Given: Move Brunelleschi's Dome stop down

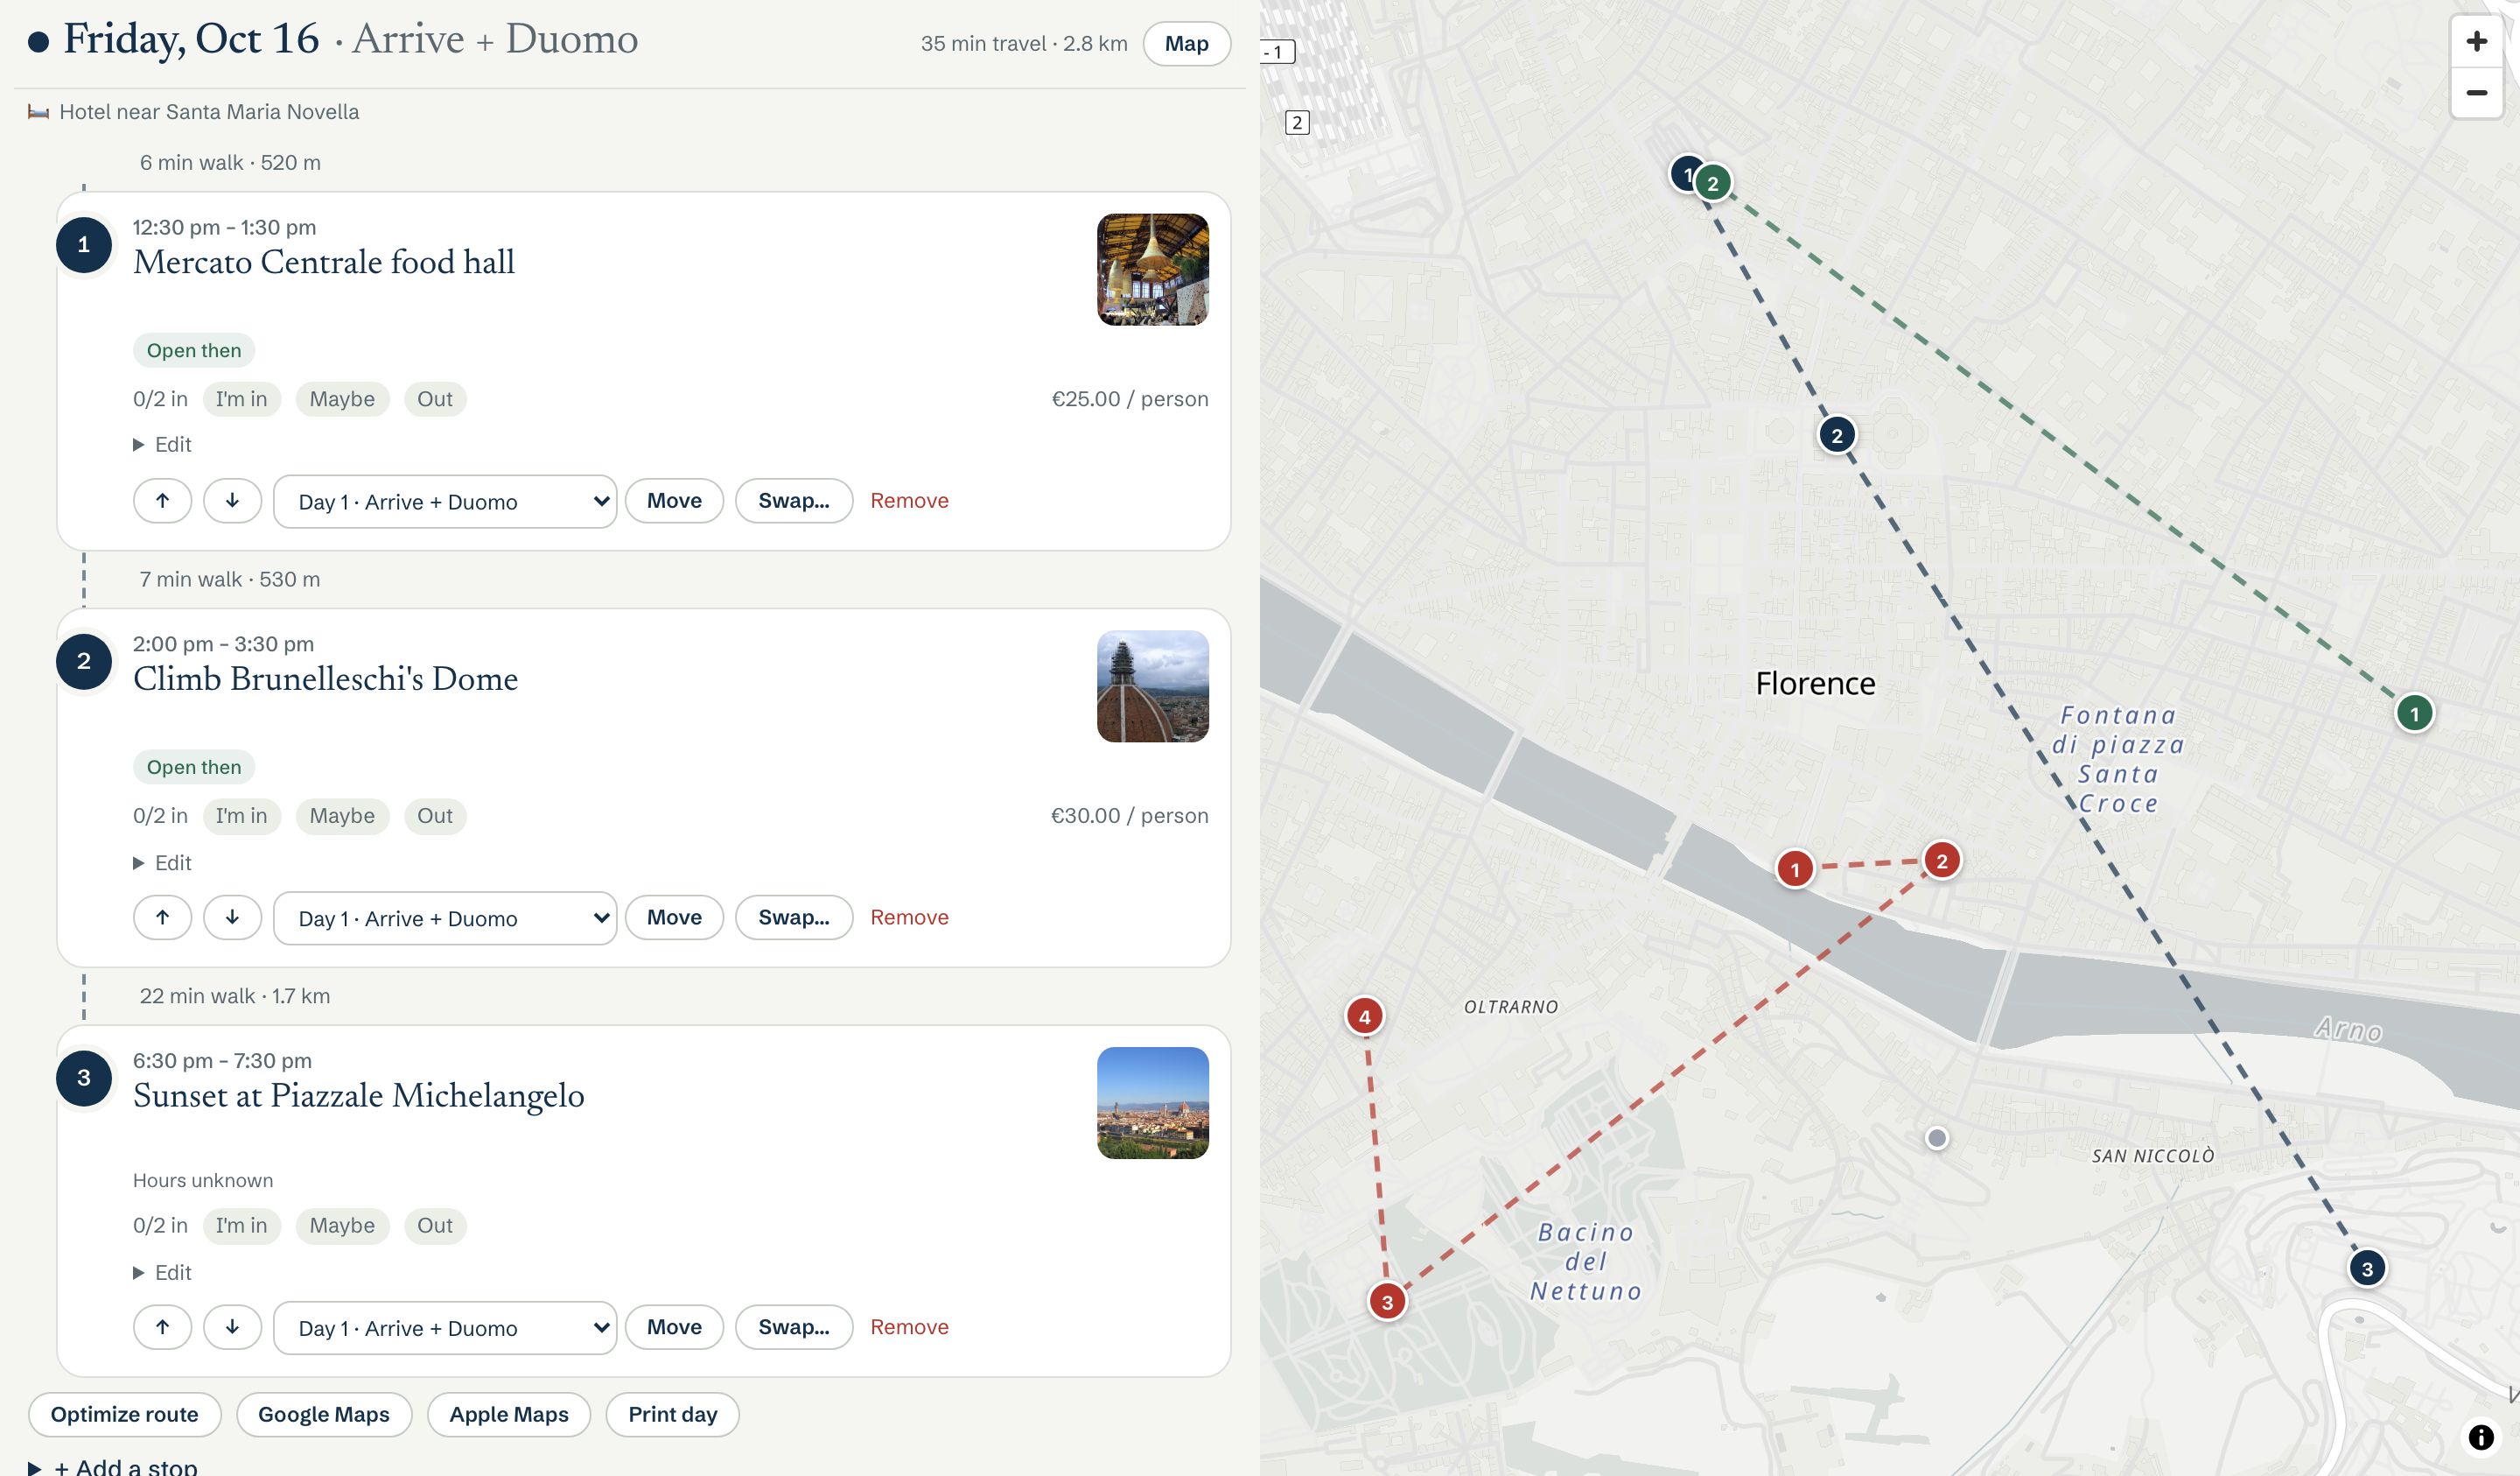Looking at the screenshot, I should [x=232, y=917].
